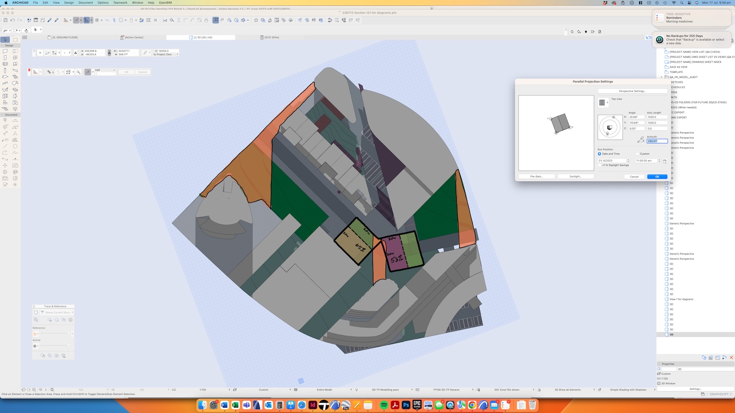Switch to the 0. GROUND FLOOR tab

pos(65,37)
